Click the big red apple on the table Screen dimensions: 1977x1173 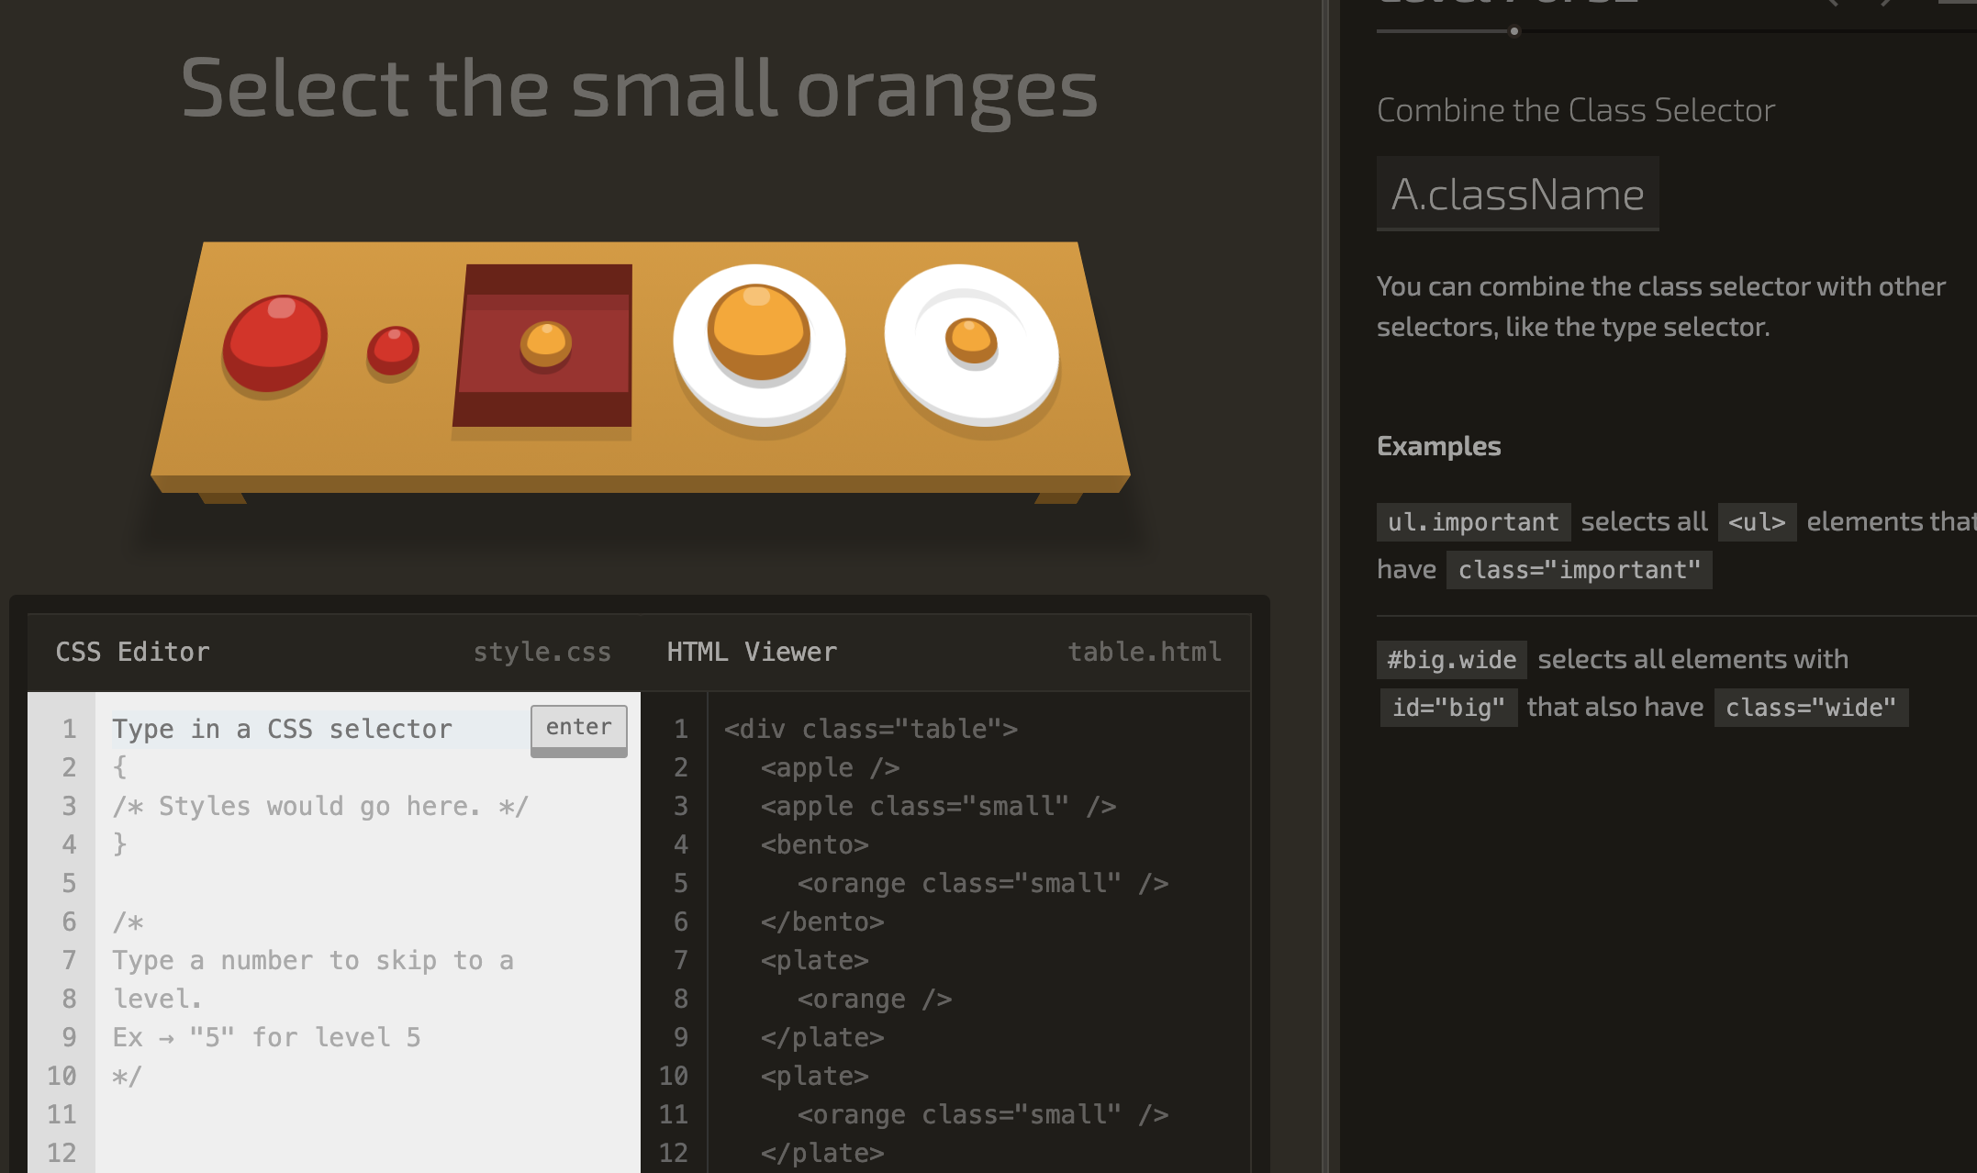point(274,342)
